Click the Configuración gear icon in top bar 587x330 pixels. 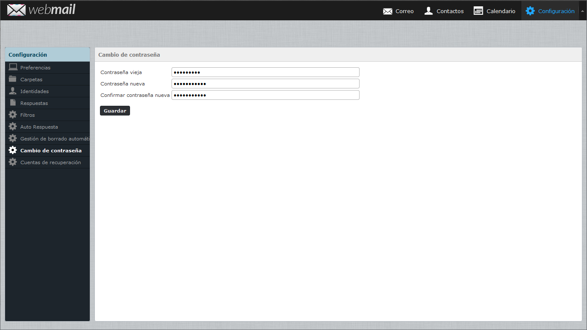pos(530,11)
